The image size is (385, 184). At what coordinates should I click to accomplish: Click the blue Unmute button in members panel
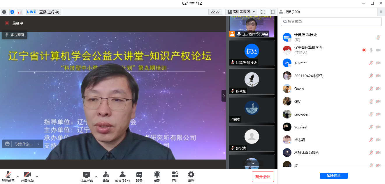[333, 176]
